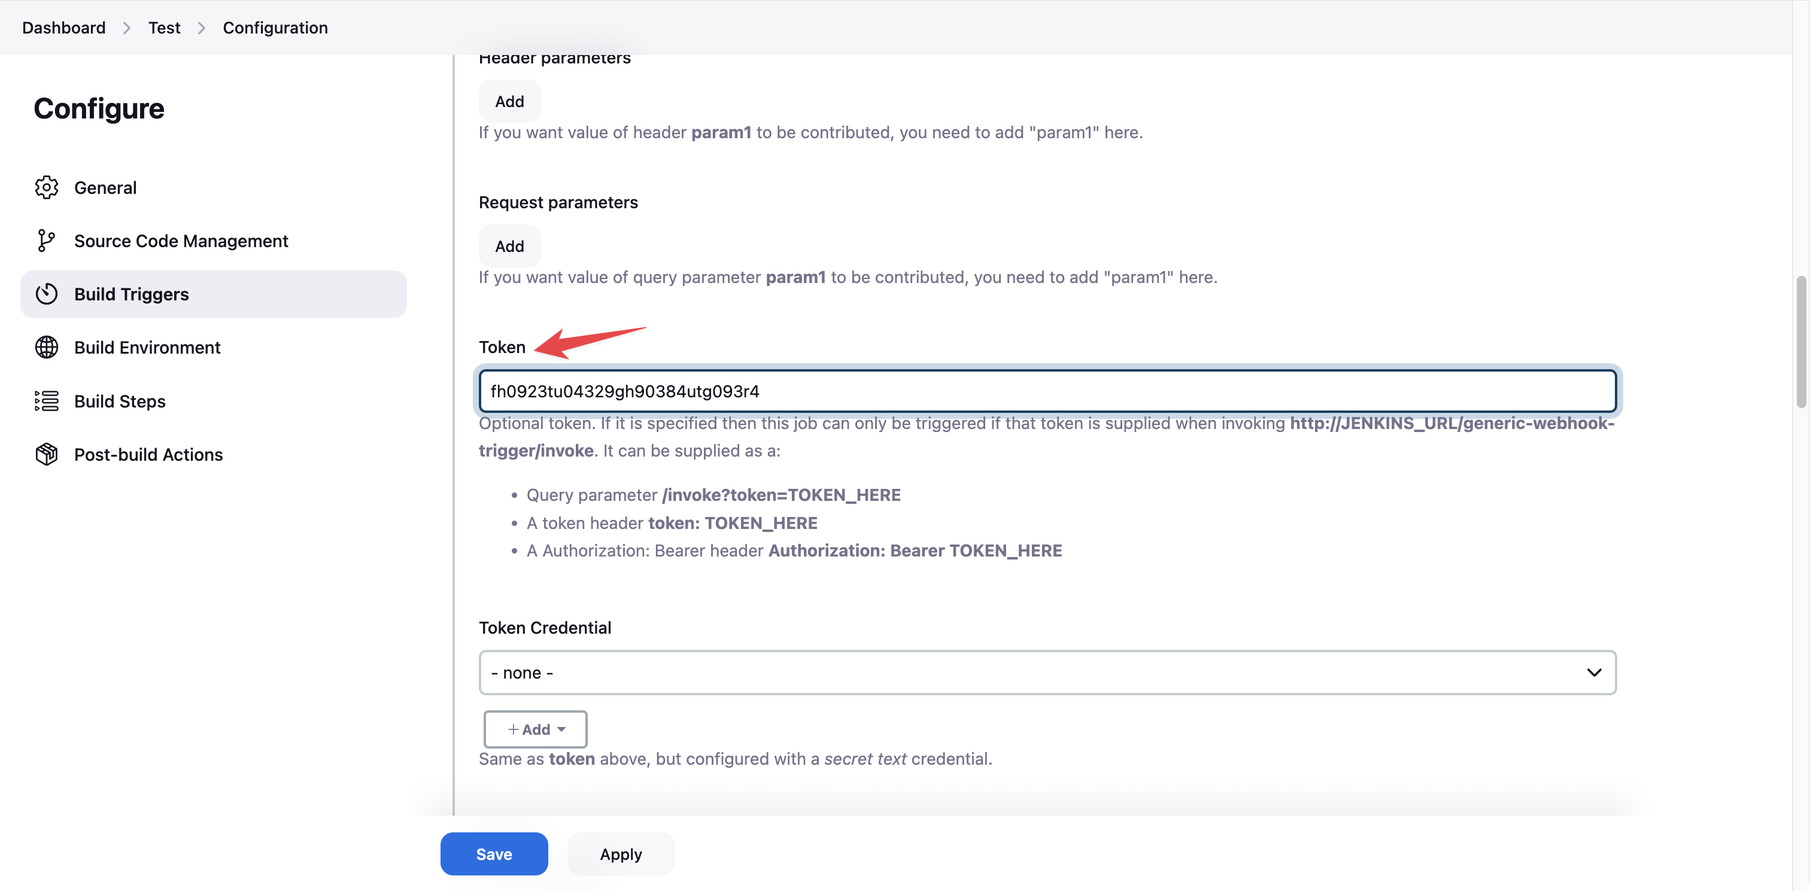This screenshot has height=891, width=1810.
Task: Click the chevron after Test breadcrumb
Action: (202, 28)
